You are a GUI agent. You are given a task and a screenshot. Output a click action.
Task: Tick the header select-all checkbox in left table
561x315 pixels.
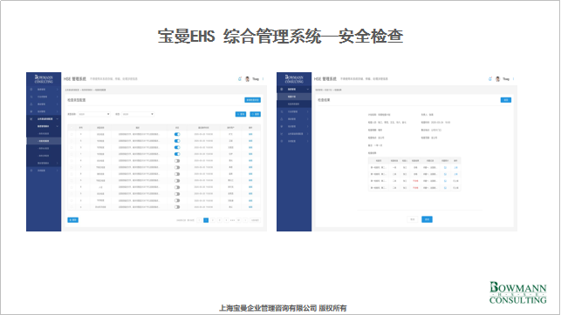pyautogui.click(x=72, y=127)
